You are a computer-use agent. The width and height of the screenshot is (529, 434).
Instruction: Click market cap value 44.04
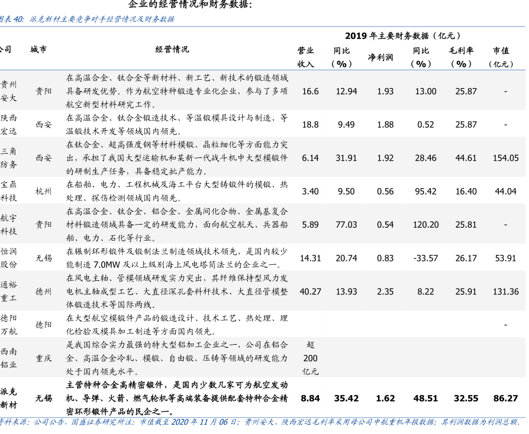coord(506,192)
